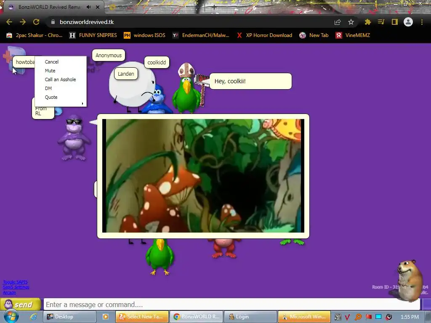The width and height of the screenshot is (431, 323).
Task: Click the yellow send button
Action: point(21,304)
